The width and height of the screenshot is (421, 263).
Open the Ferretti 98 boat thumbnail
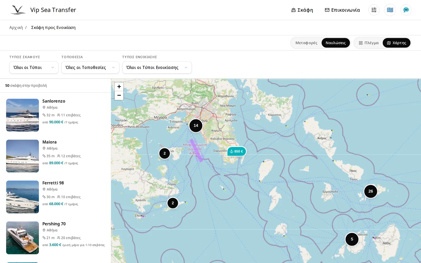(x=23, y=197)
